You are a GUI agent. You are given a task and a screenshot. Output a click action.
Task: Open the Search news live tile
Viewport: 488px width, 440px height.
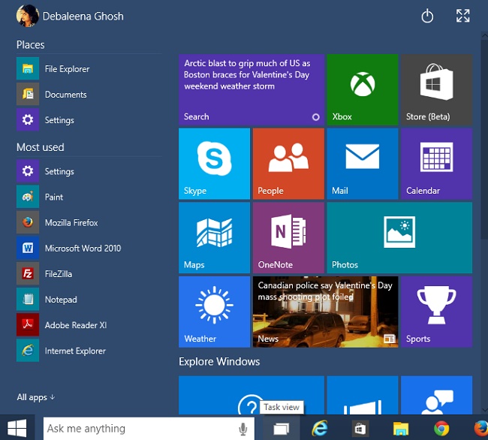(252, 89)
